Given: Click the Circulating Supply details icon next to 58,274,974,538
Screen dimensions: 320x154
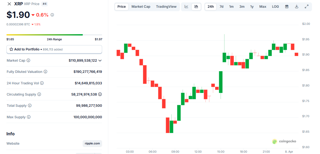Looking at the screenshot, I should point(100,94).
